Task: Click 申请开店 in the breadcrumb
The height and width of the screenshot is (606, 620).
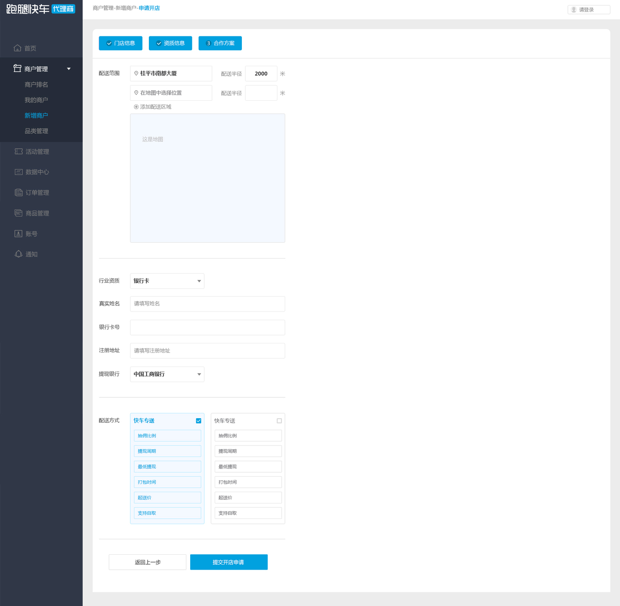Action: pos(149,8)
